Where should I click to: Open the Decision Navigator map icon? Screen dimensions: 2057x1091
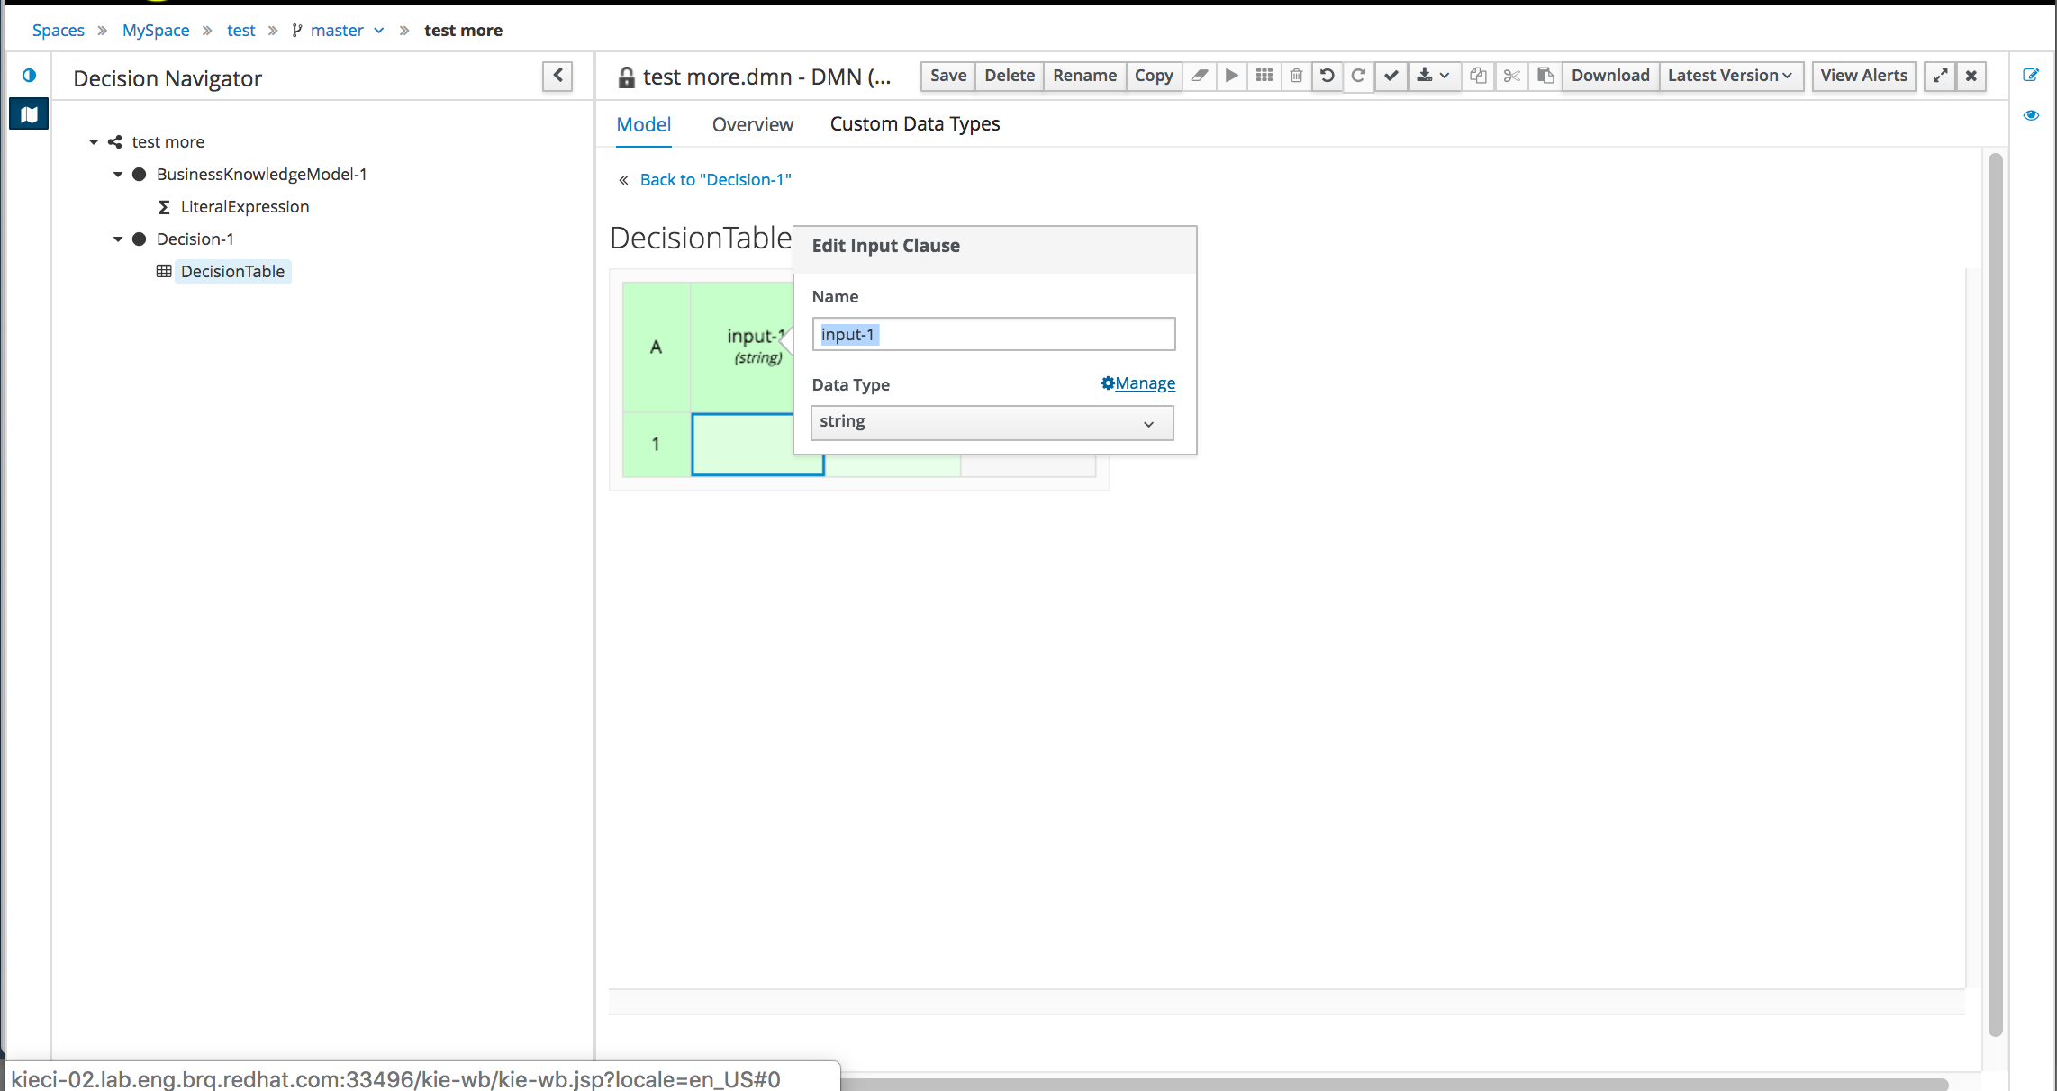click(x=29, y=114)
